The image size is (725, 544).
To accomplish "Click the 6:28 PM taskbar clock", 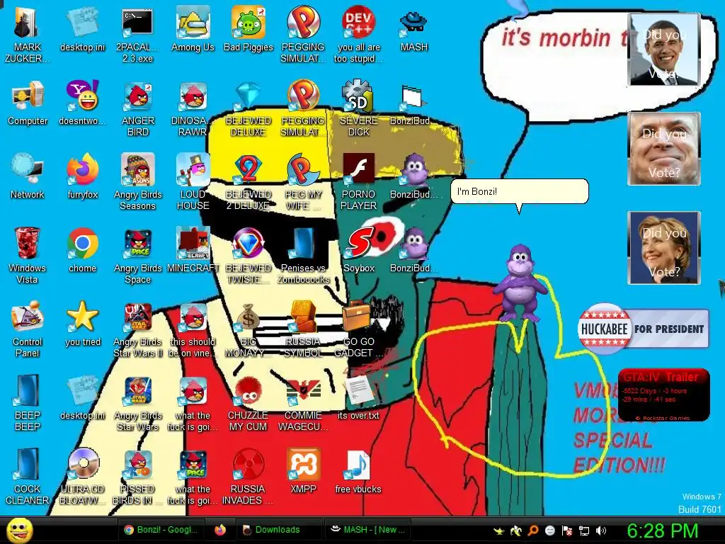I will tap(662, 531).
